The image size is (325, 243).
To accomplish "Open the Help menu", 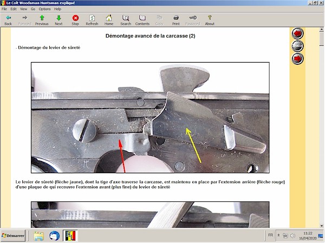I will (x=57, y=9).
